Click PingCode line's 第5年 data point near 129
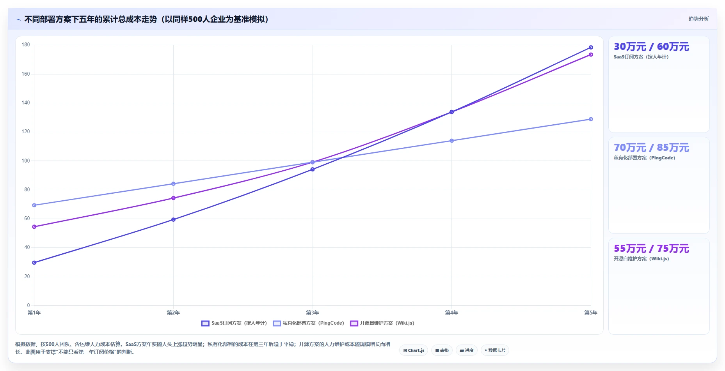The image size is (725, 371). click(x=591, y=119)
